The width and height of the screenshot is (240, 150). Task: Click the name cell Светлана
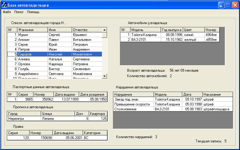(60, 74)
